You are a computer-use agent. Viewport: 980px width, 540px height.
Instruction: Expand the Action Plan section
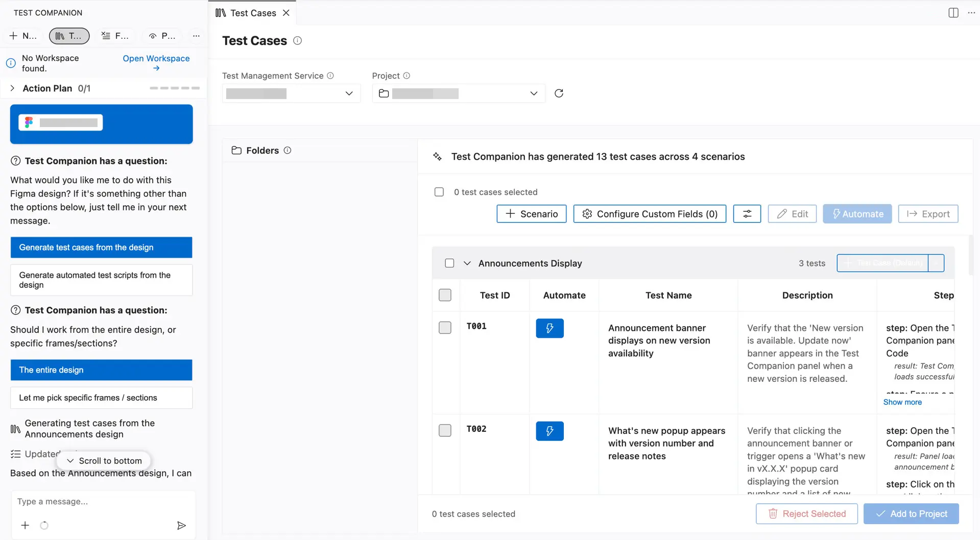pyautogui.click(x=12, y=88)
